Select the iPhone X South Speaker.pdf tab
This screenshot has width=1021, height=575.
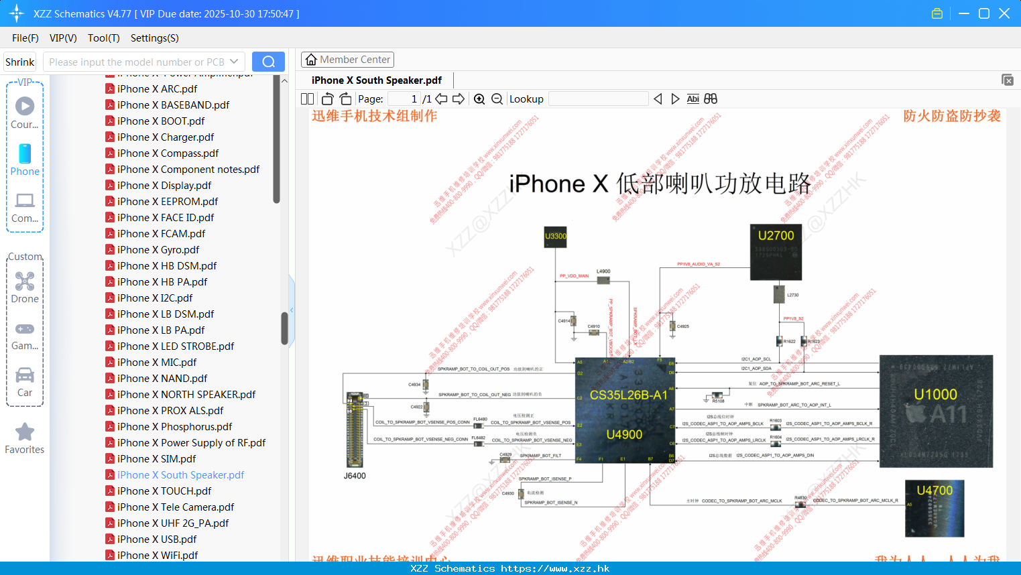[x=376, y=80]
